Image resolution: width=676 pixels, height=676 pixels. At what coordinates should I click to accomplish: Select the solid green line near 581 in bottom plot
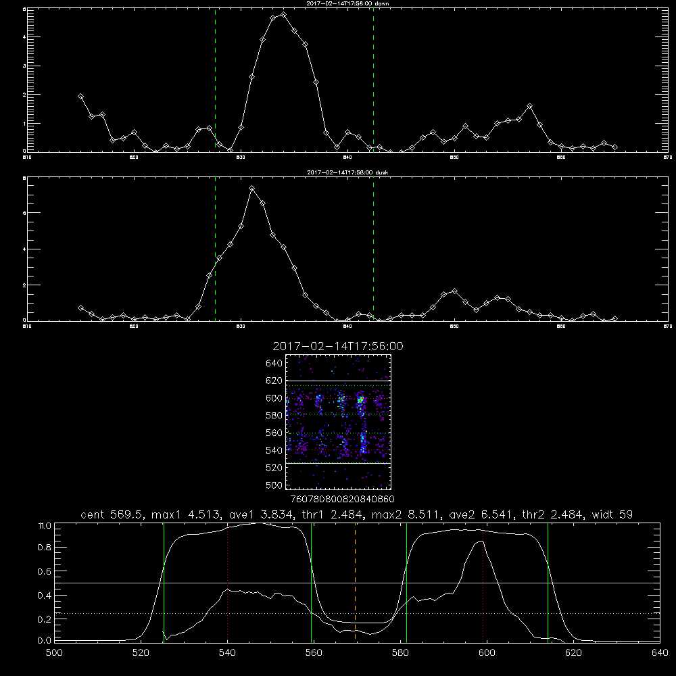pos(406,582)
